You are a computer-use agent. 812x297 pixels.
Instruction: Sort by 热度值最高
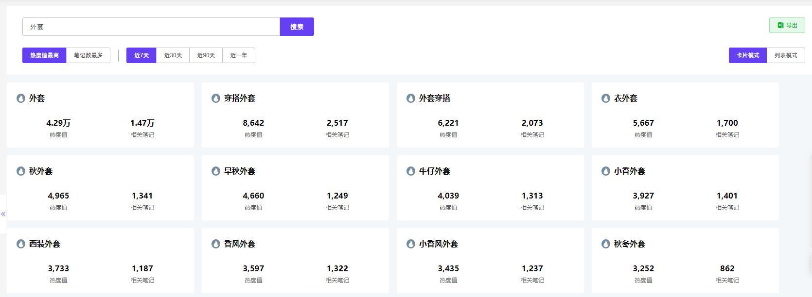(x=44, y=55)
